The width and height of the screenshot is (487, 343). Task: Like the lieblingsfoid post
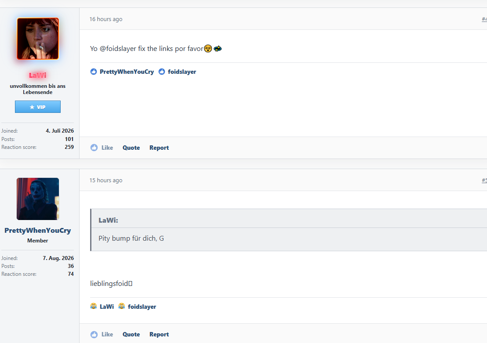[x=102, y=334]
